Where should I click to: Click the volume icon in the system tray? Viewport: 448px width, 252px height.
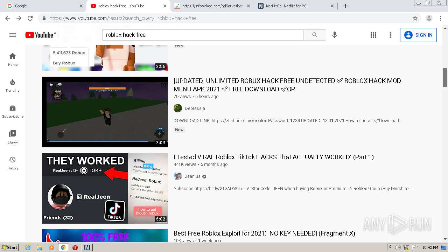398,247
